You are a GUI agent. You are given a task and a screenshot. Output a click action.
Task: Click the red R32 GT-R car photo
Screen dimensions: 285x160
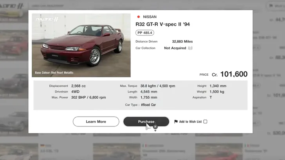tap(81, 45)
